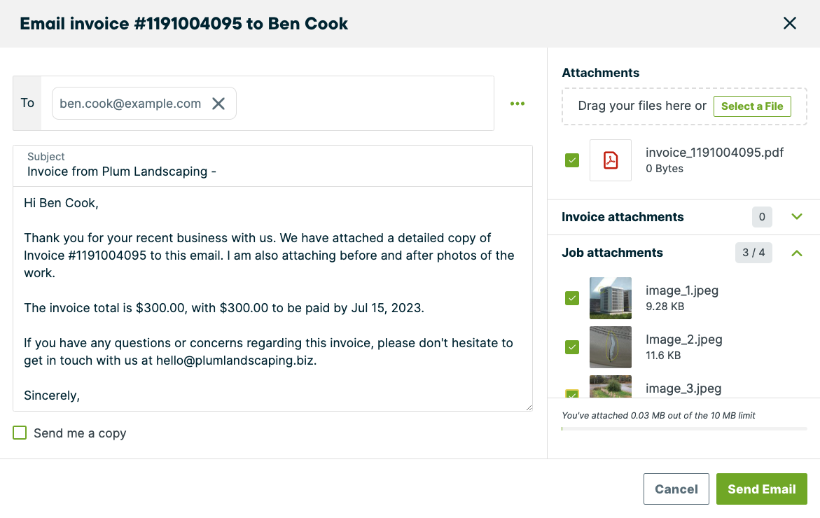The height and width of the screenshot is (518, 820).
Task: Click the Select a File button
Action: [x=752, y=106]
